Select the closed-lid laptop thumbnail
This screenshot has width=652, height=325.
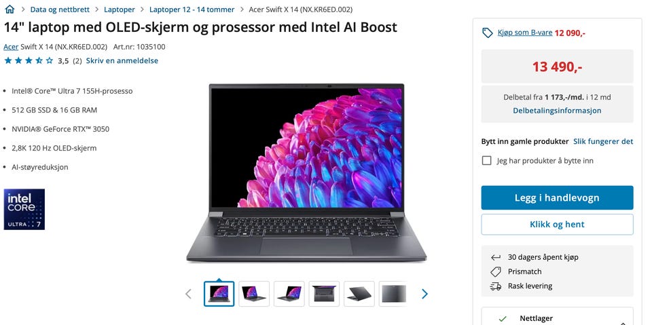point(394,294)
